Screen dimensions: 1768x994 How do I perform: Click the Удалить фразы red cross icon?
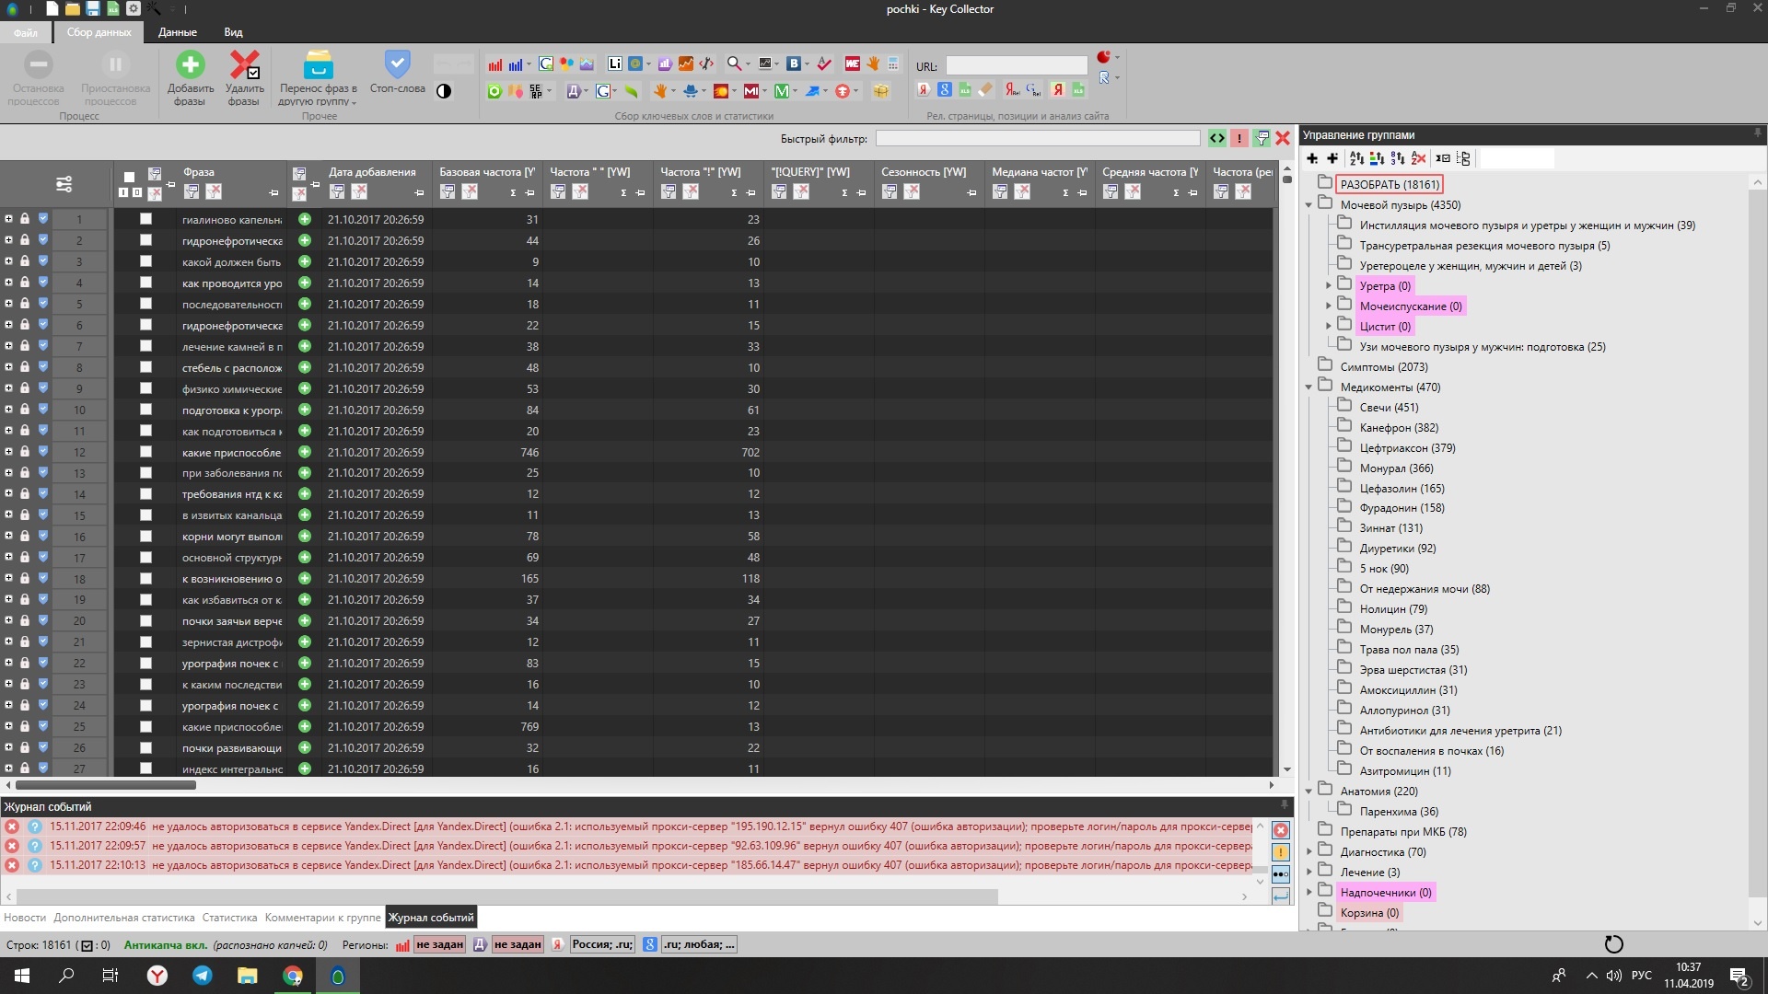click(244, 64)
